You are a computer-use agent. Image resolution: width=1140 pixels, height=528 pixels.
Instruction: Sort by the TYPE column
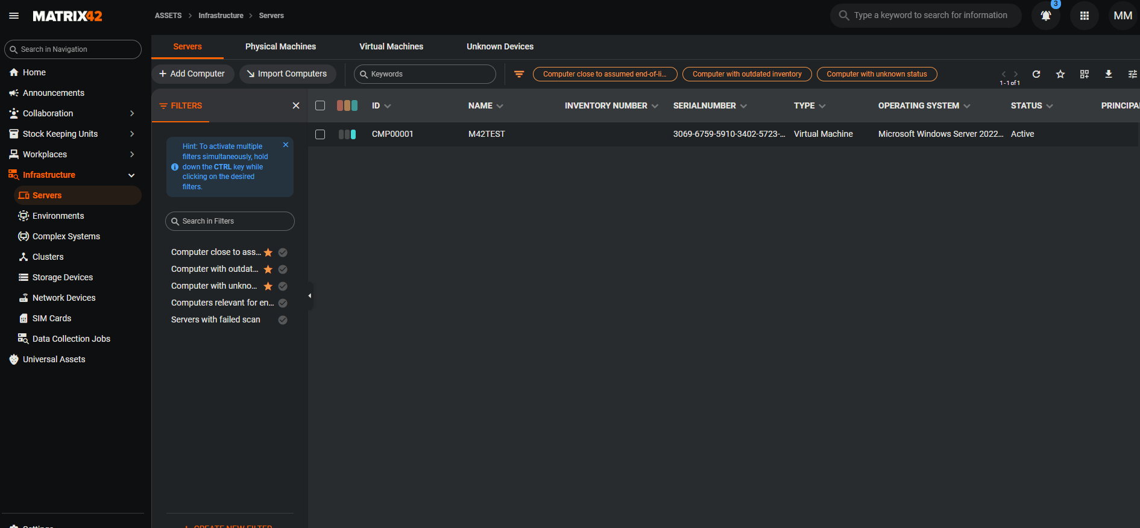(x=810, y=105)
